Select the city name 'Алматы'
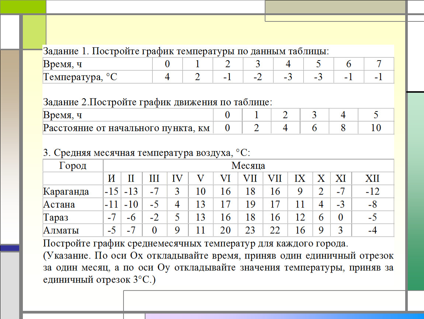This screenshot has width=424, height=319. click(x=61, y=230)
